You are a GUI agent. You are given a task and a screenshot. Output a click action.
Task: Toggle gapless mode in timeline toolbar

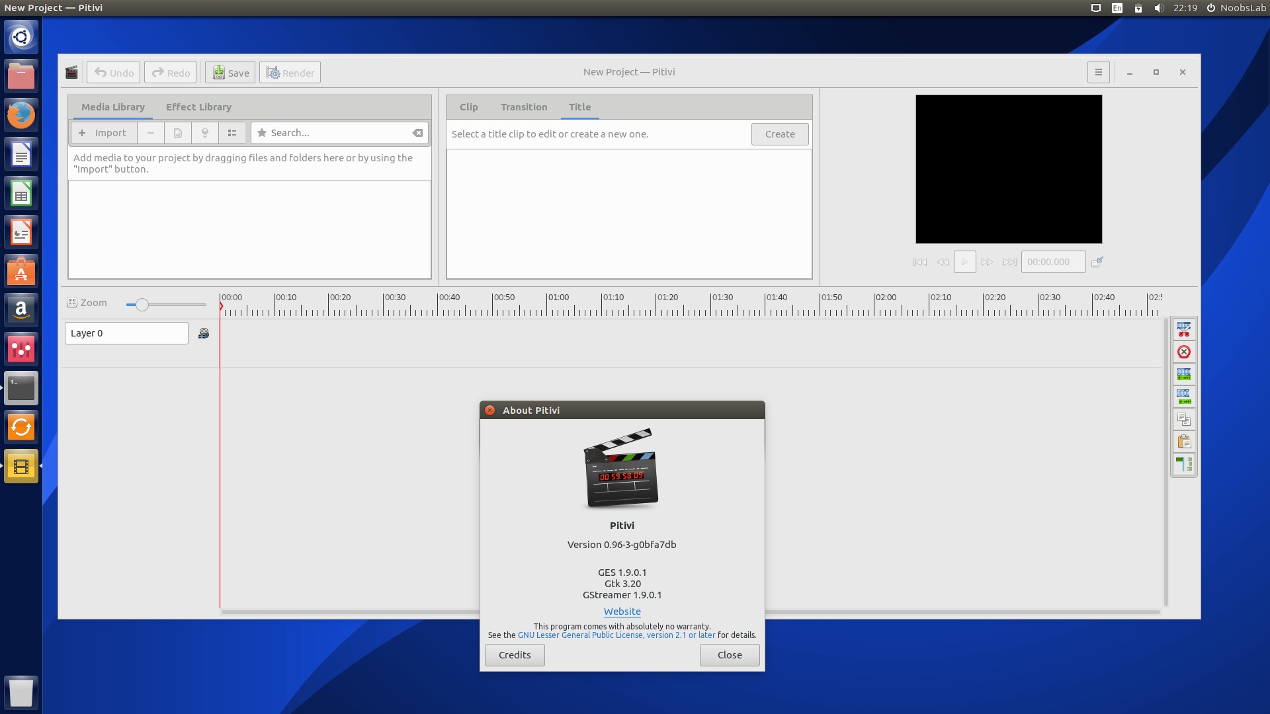click(x=1183, y=464)
